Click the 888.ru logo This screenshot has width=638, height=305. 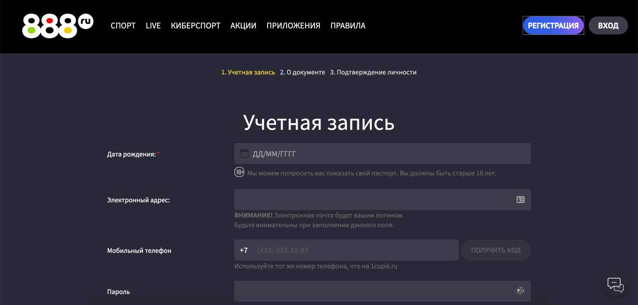pos(58,26)
